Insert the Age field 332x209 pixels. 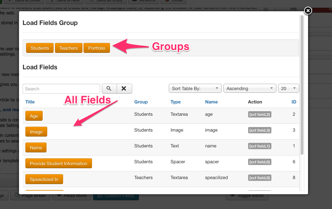[34, 116]
